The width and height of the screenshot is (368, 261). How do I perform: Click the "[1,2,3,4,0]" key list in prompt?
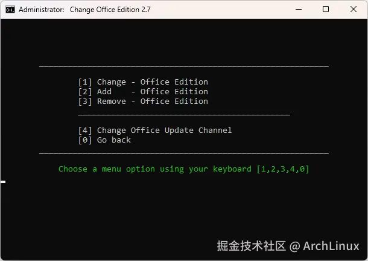[283, 169]
